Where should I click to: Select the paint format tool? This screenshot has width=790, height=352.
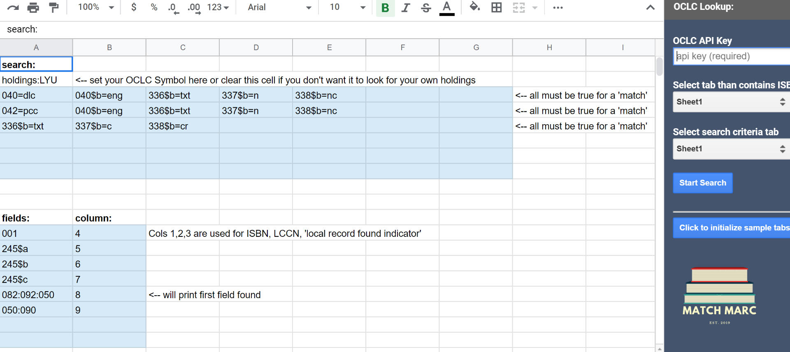pos(53,7)
